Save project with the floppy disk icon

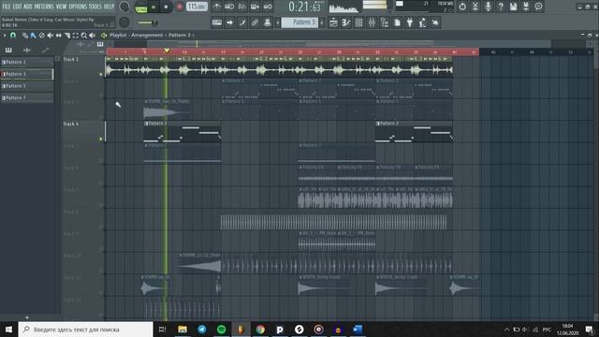coord(513,7)
